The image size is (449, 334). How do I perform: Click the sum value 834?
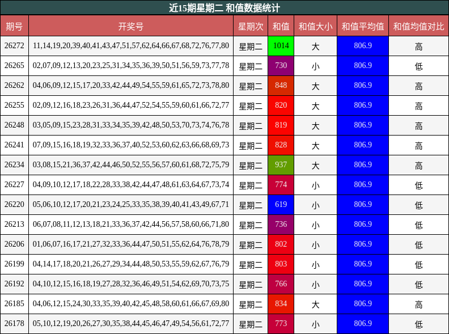(281, 303)
